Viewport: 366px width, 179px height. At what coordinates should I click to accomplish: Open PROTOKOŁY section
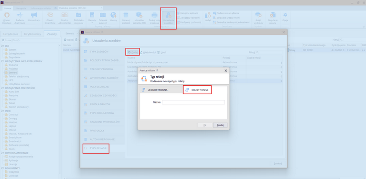tap(102, 131)
